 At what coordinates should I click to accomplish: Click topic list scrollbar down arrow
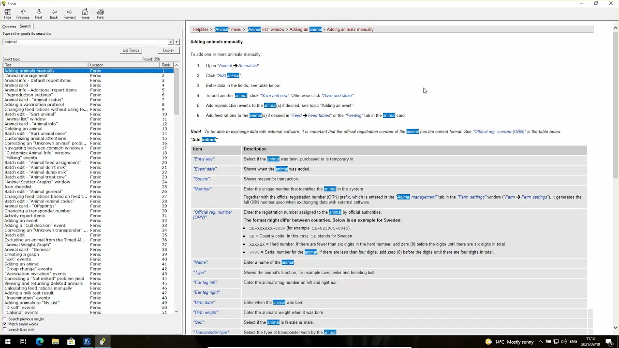point(177,312)
